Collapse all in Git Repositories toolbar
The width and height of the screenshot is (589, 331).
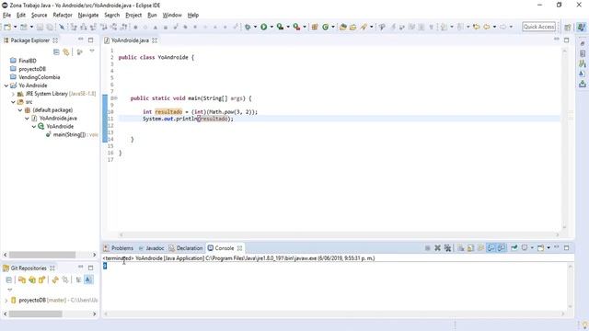point(9,280)
